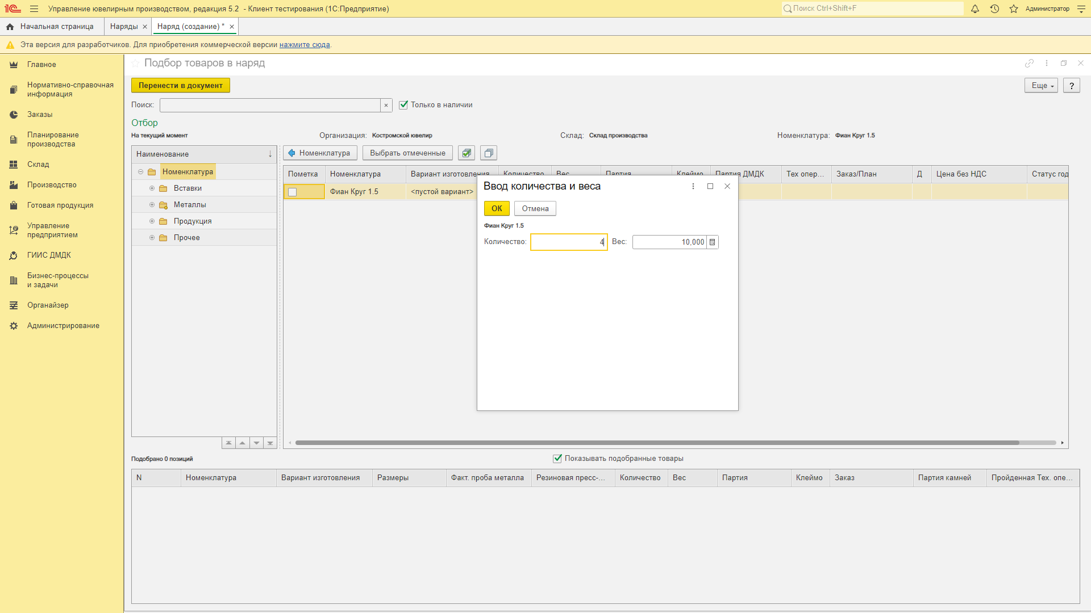Open the Еще dropdown menu
1091x613 pixels.
pyautogui.click(x=1041, y=85)
